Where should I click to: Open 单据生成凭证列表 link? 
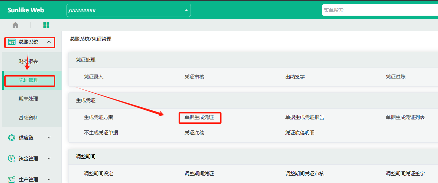(405, 117)
